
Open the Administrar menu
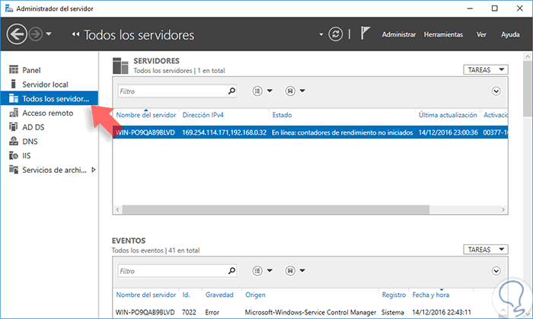398,34
